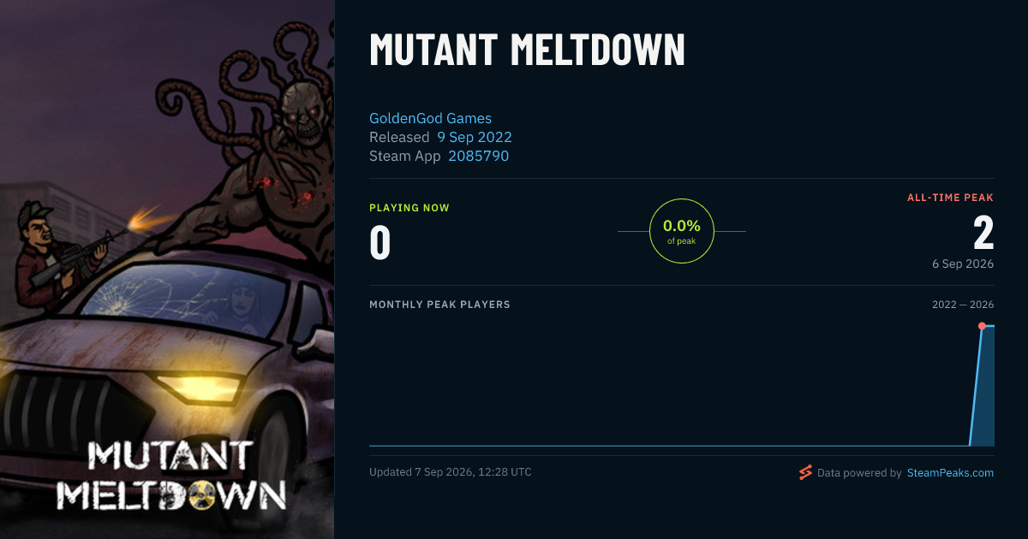Click the Monthly Peak Players heading
Viewport: 1028px width, 539px height.
point(439,305)
